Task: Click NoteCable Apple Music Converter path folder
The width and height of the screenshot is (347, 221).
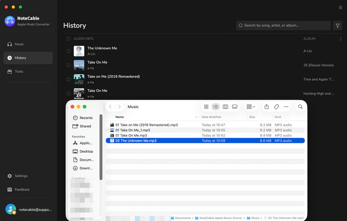Action: (x=219, y=218)
